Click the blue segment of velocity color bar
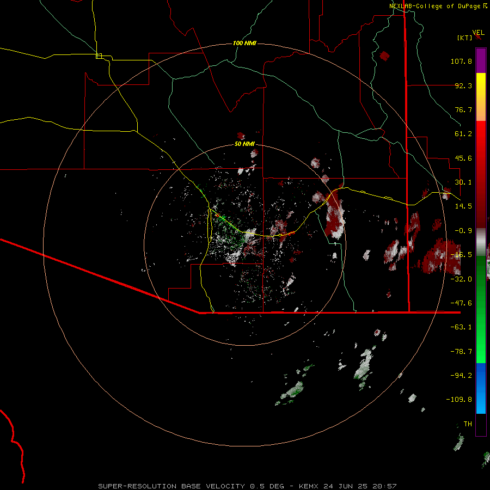 tap(481, 388)
